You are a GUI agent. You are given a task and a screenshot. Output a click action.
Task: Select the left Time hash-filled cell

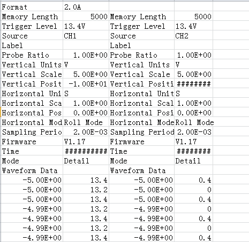86,151
